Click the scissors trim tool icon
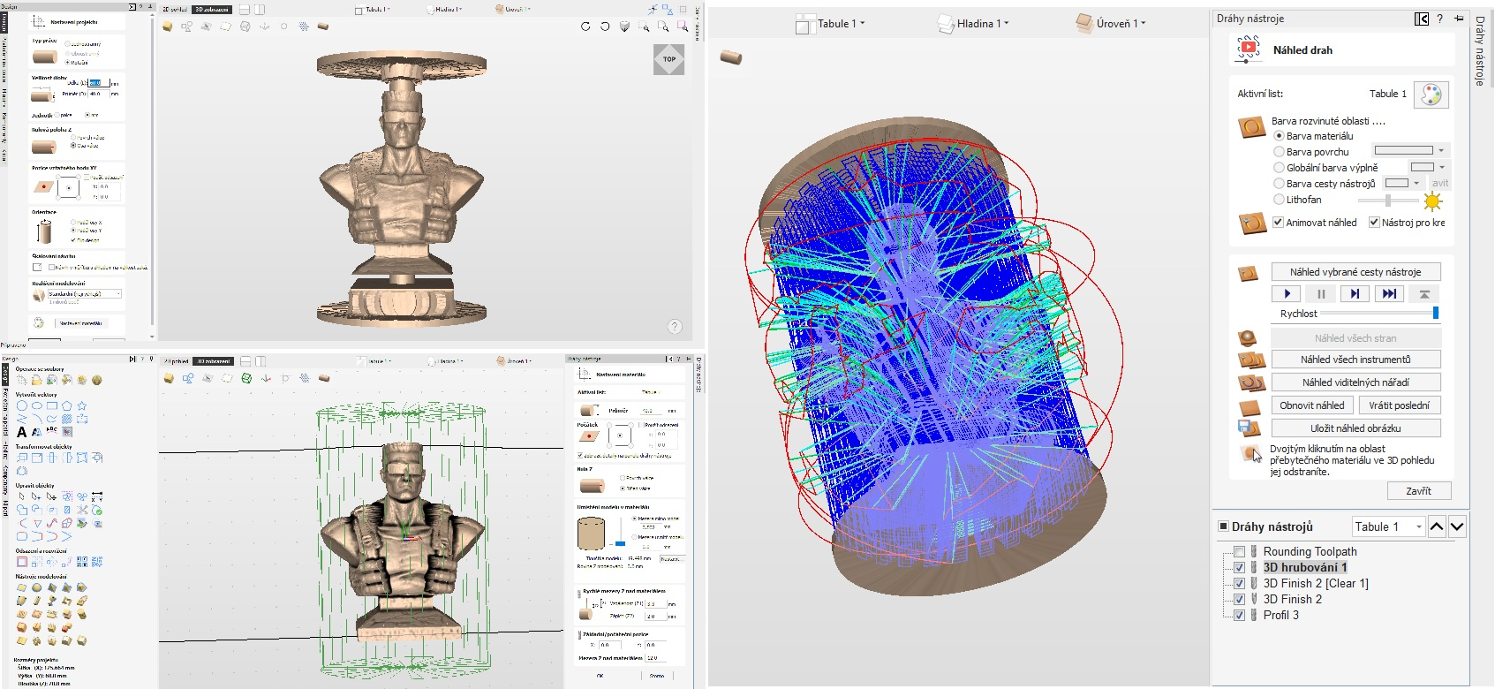Viewport: 1495px width, 689px height. point(82,510)
